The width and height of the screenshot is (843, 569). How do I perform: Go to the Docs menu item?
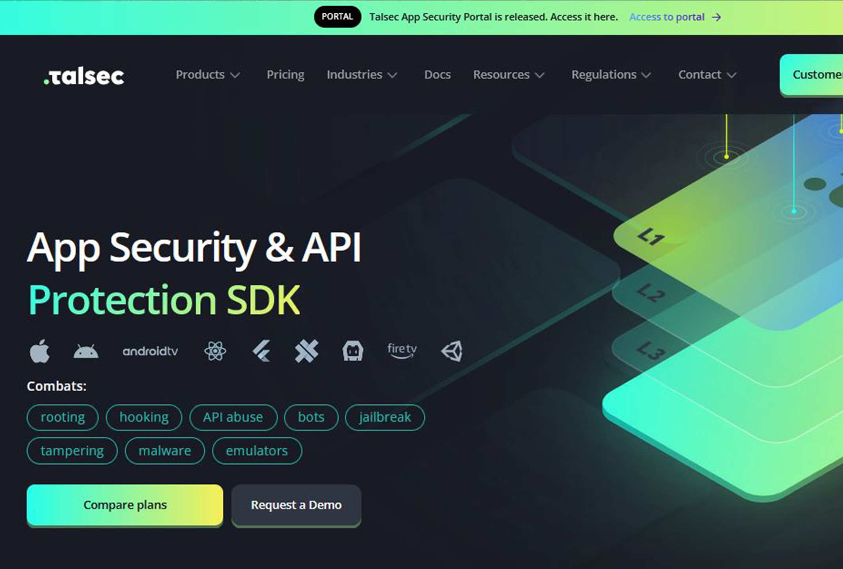(438, 75)
